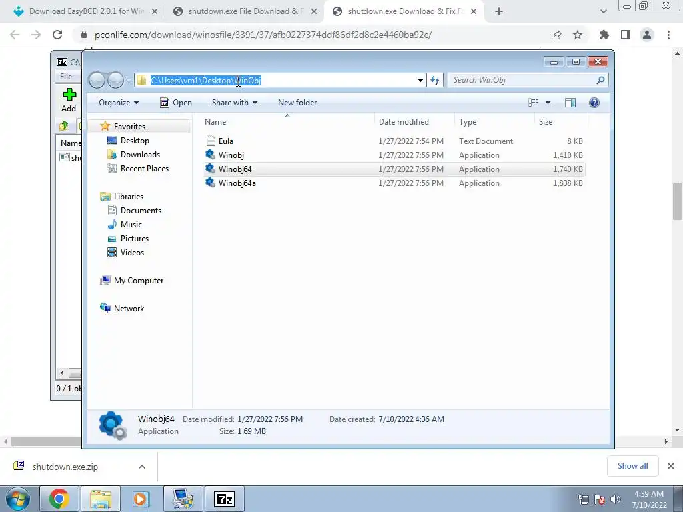Bookmark this page with the star icon
This screenshot has height=512, width=683.
(578, 35)
